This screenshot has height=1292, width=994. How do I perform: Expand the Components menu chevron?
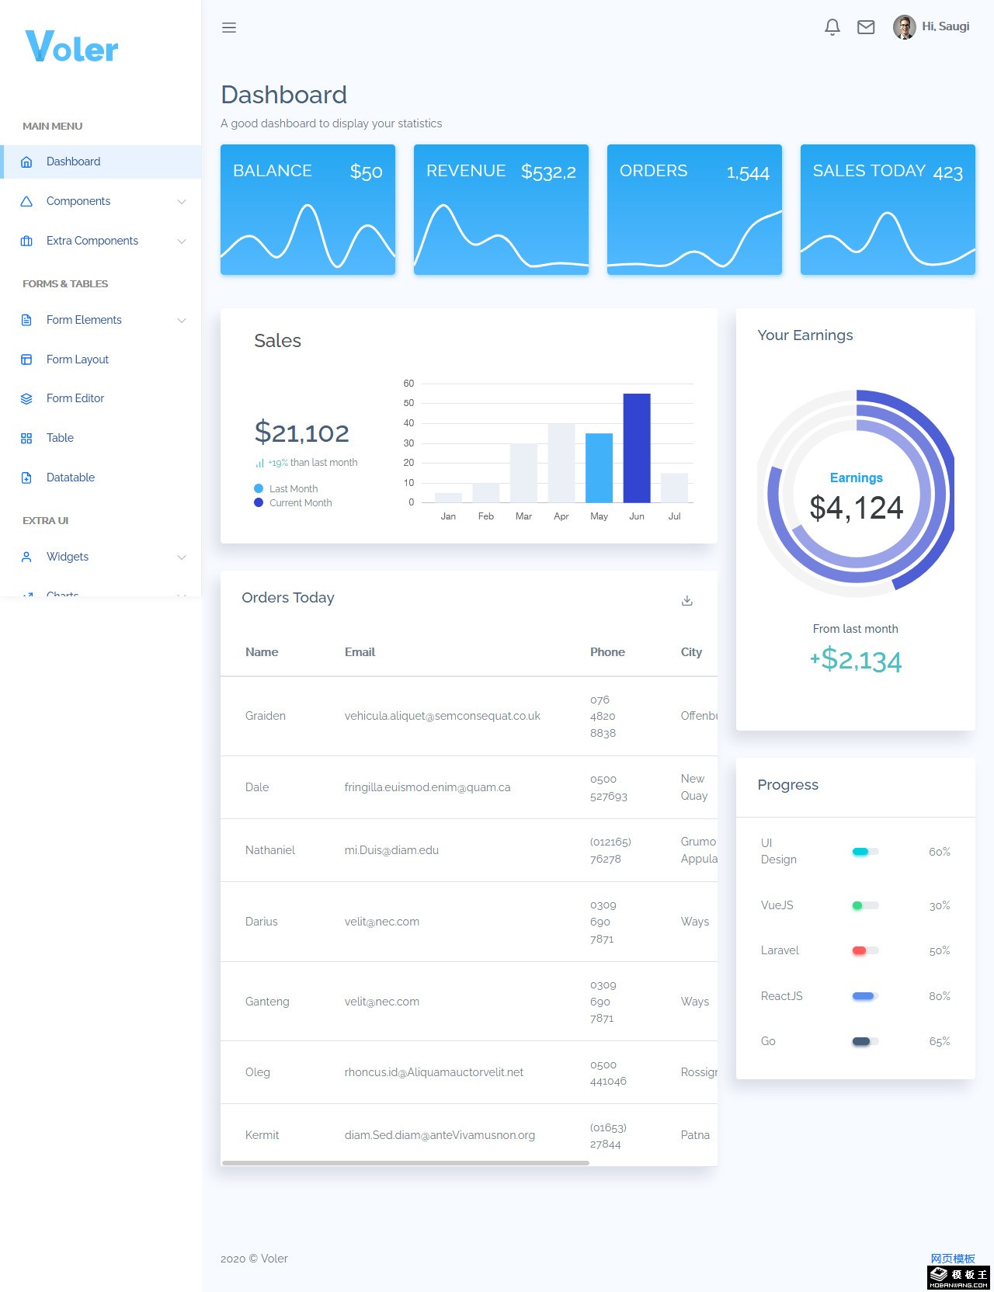[x=182, y=202]
